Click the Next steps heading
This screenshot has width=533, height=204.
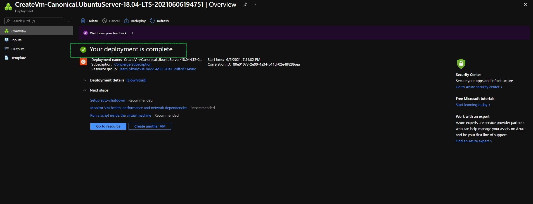click(x=99, y=90)
